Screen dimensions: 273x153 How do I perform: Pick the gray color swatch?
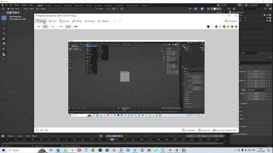236,26
